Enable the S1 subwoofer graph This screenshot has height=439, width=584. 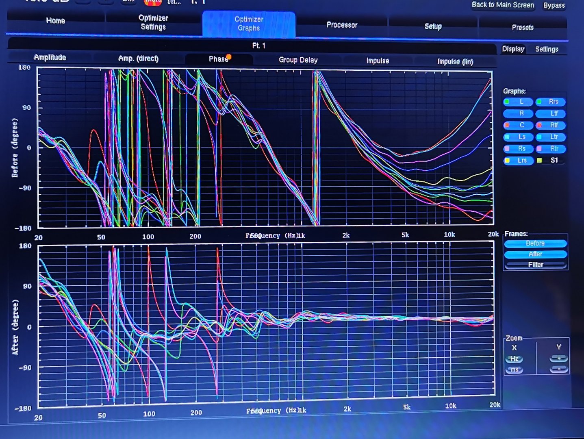click(x=550, y=160)
